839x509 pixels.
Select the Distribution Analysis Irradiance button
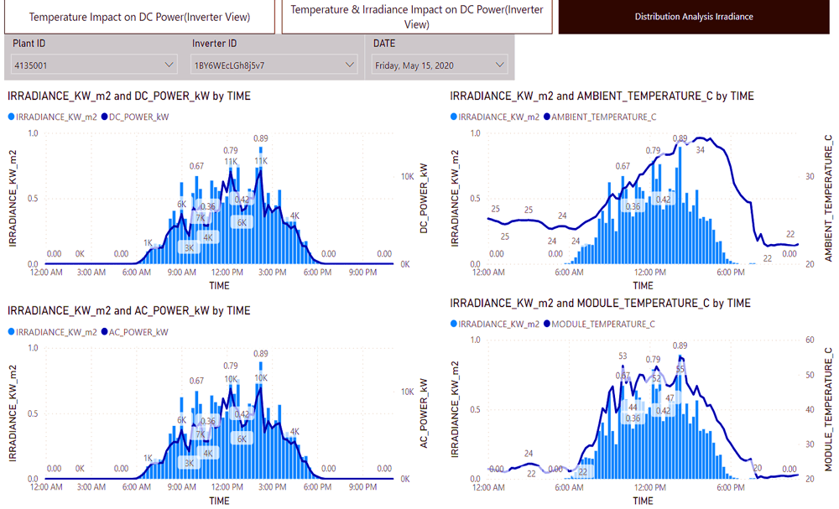pyautogui.click(x=693, y=17)
